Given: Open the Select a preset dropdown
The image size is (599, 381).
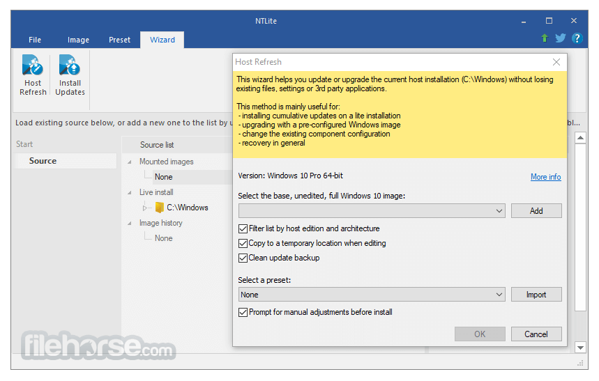Looking at the screenshot, I should 372,295.
